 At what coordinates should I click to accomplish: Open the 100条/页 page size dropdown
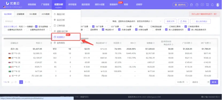pos(182,82)
